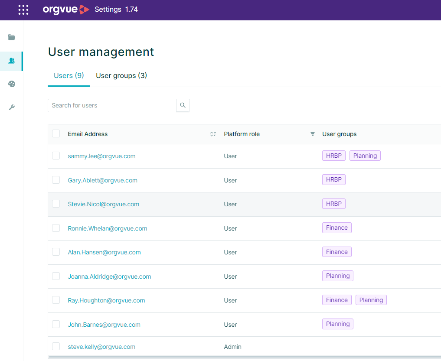Select checkbox for Ronnie.Whelan row
441x361 pixels.
[x=56, y=228]
